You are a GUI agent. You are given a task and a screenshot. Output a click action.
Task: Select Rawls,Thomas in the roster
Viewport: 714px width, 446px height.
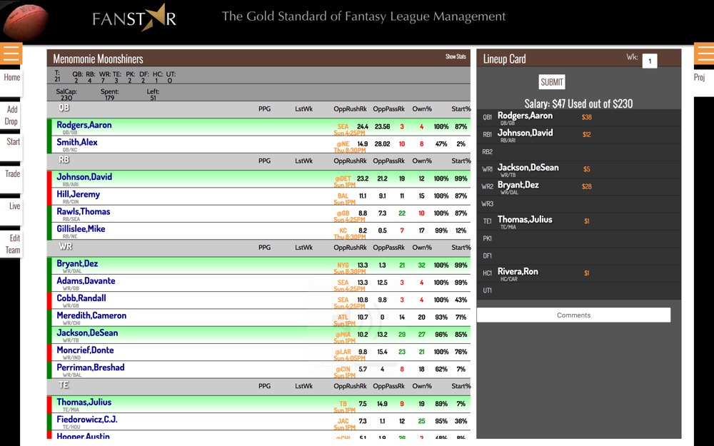[84, 212]
